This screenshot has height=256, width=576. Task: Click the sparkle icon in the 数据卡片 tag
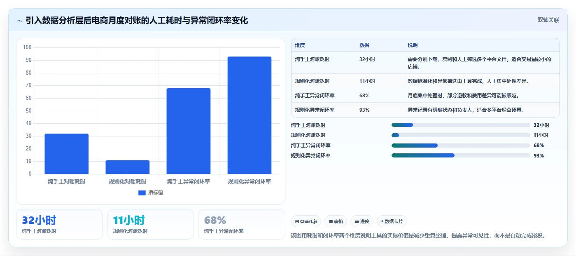pyautogui.click(x=382, y=222)
